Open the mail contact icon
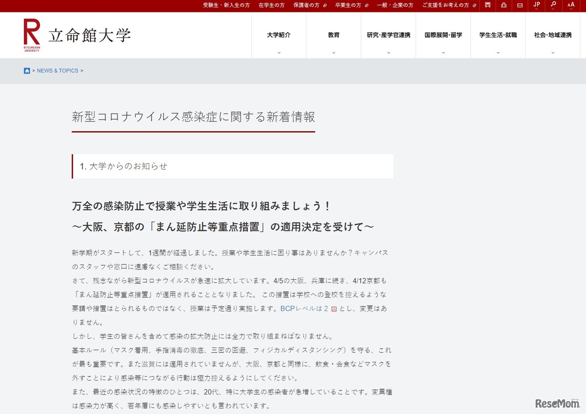 click(x=520, y=5)
